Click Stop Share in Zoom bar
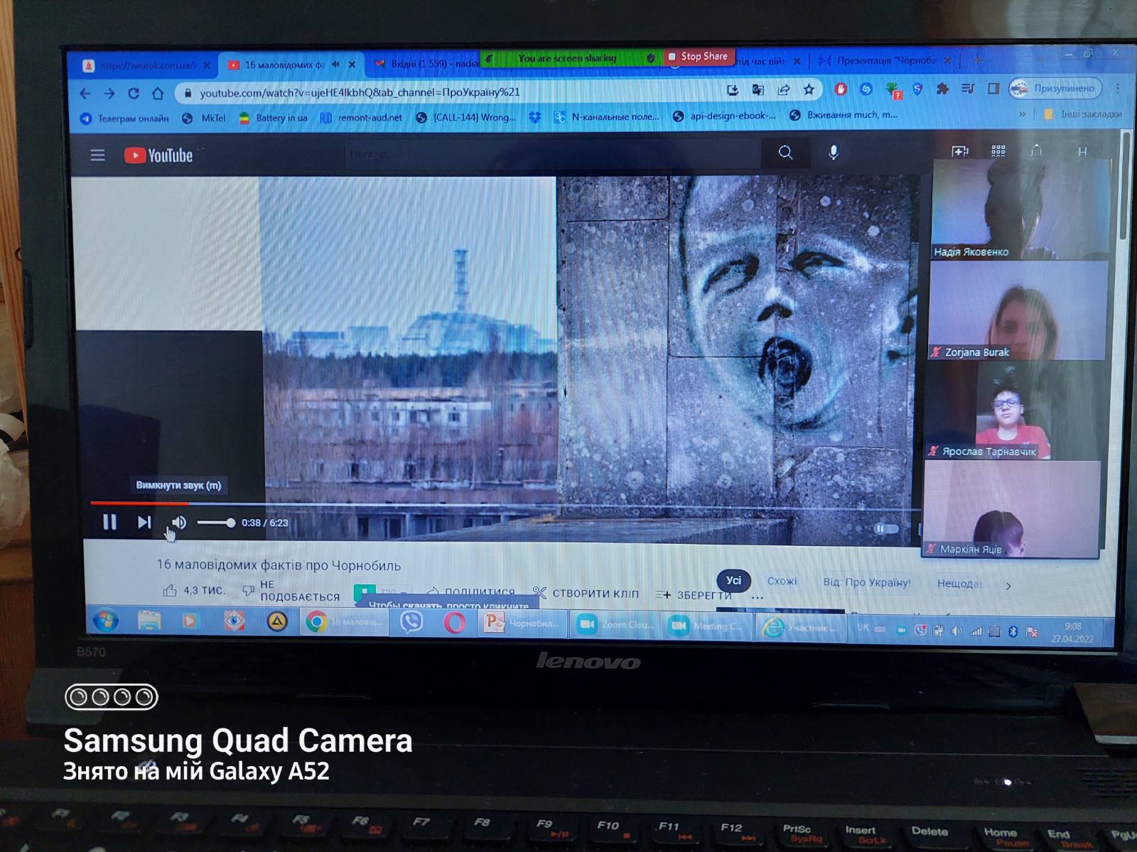This screenshot has width=1137, height=852. 698,56
